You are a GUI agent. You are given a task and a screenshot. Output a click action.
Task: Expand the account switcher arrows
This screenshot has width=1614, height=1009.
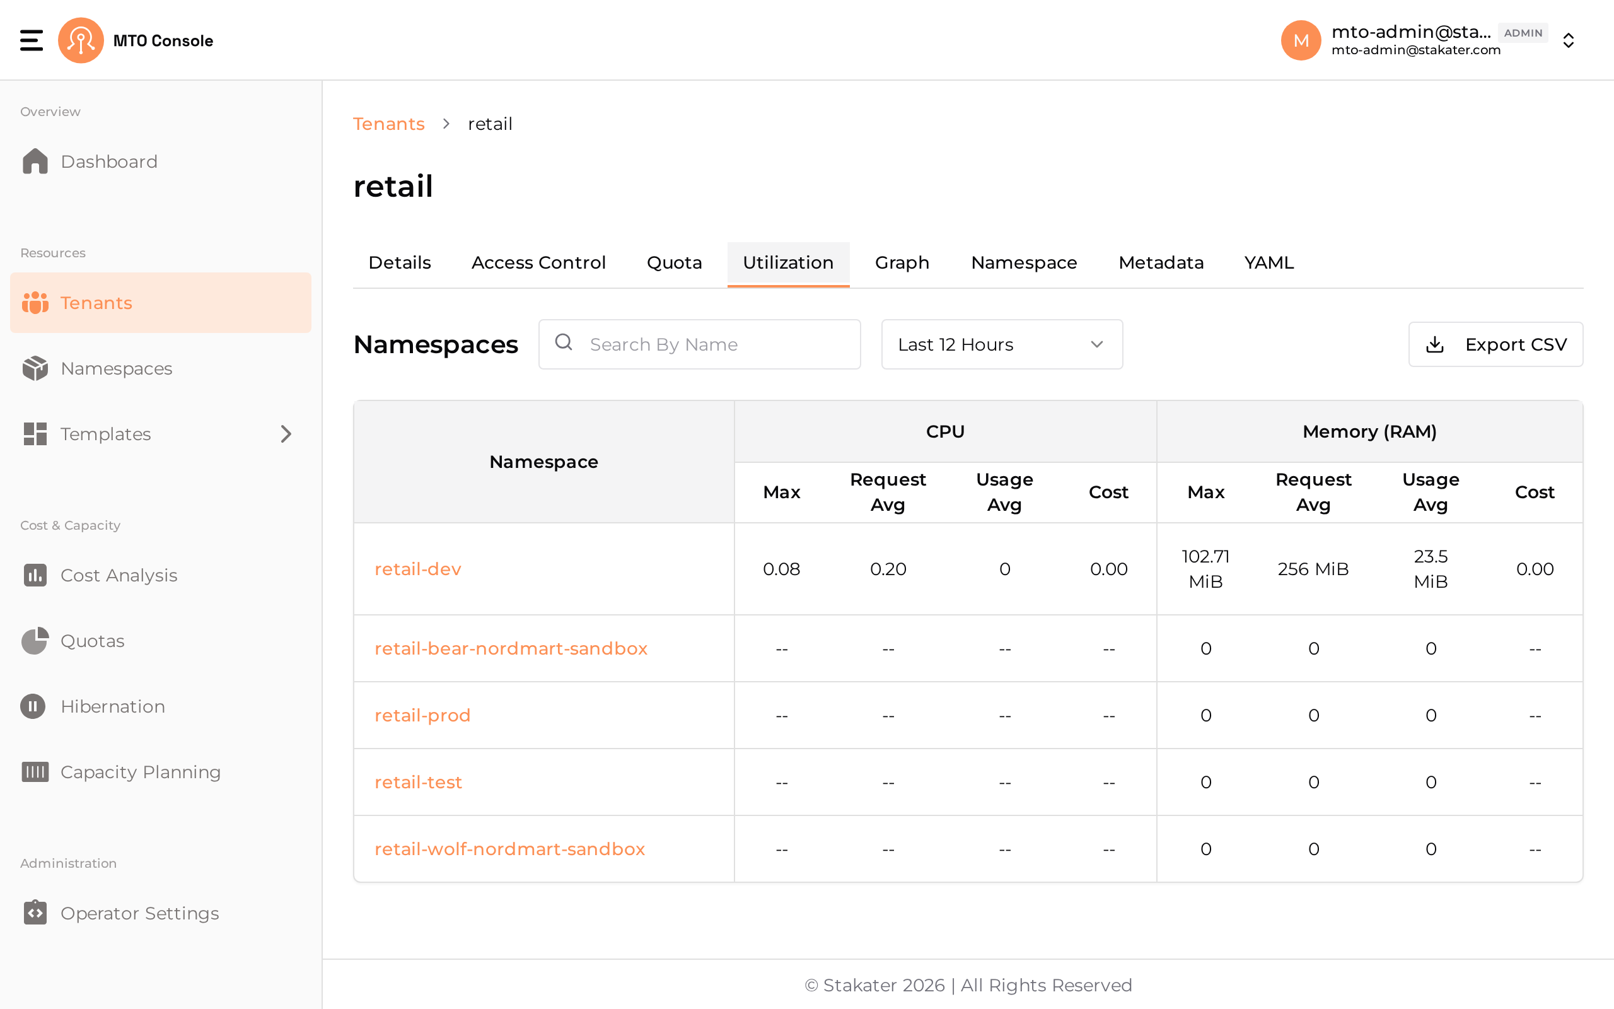coord(1569,40)
